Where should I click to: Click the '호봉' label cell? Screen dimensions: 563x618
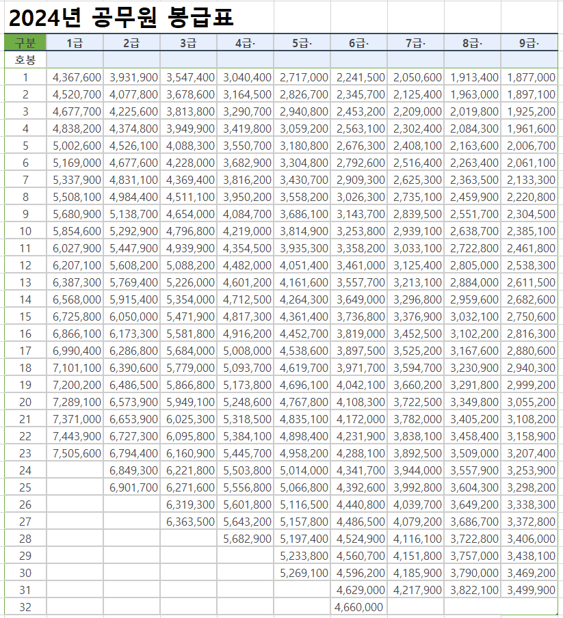(25, 60)
